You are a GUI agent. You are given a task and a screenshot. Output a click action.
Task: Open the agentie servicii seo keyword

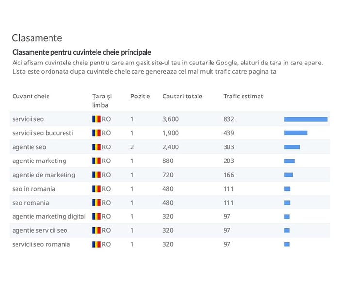(x=40, y=230)
